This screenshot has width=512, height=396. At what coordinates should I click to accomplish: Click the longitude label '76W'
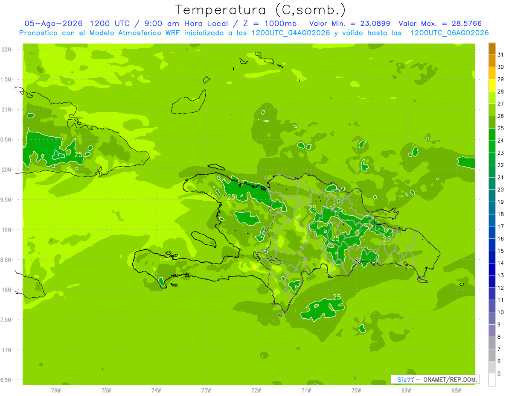56,390
